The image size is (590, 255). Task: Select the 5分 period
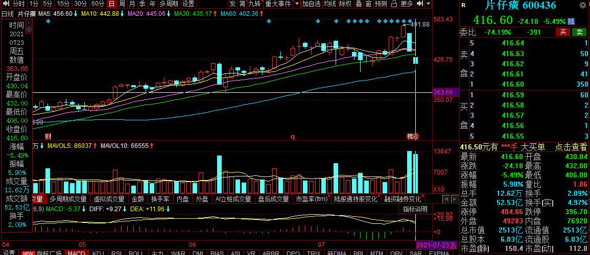click(x=48, y=4)
